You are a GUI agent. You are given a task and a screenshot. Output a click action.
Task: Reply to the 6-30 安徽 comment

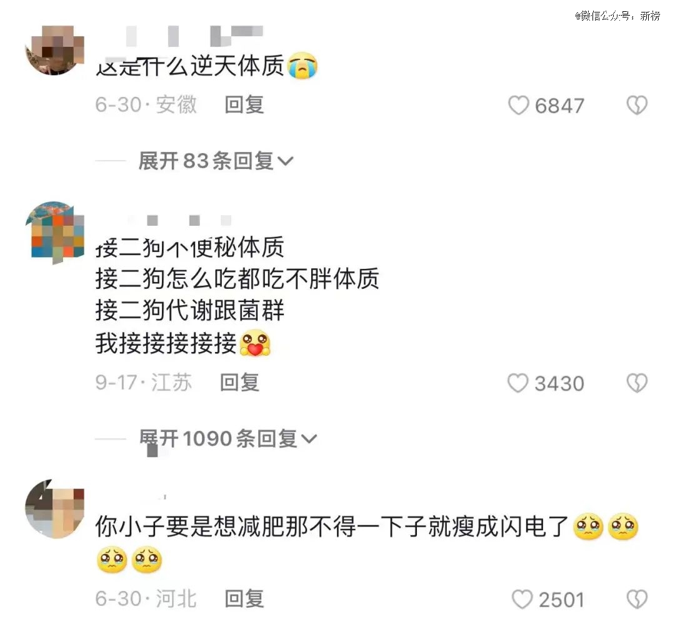pyautogui.click(x=244, y=105)
